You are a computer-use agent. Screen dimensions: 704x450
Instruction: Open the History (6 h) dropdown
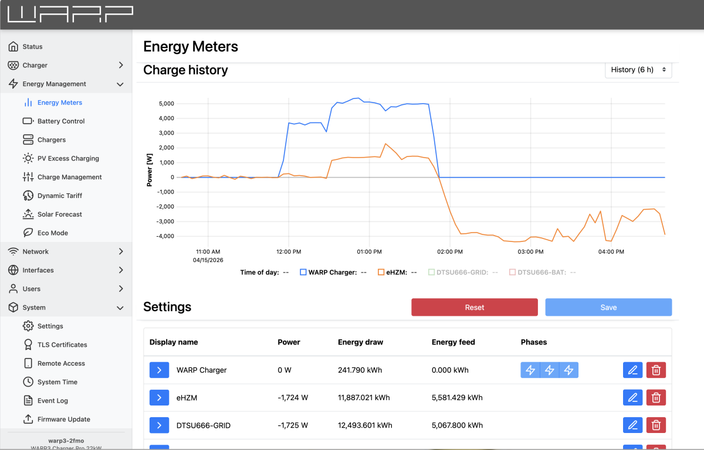638,70
